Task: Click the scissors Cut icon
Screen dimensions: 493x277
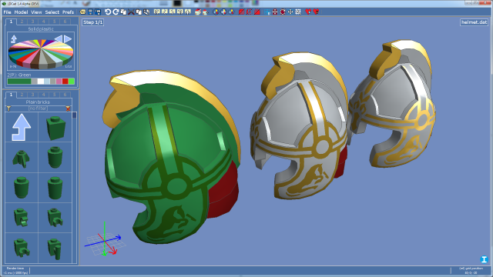Action: click(x=131, y=12)
